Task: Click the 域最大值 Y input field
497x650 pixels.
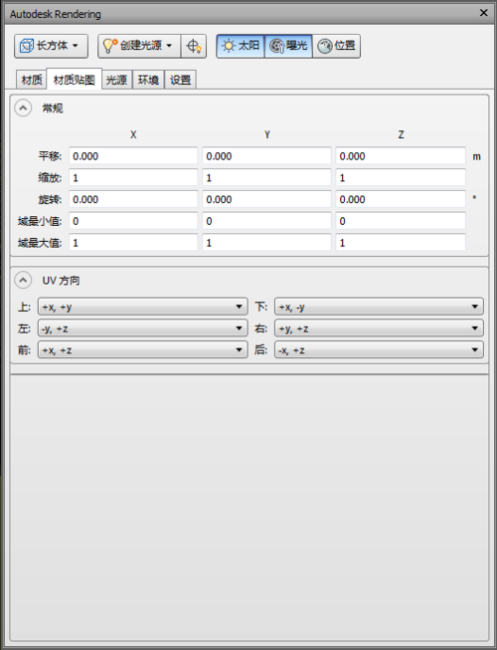Action: coord(267,243)
